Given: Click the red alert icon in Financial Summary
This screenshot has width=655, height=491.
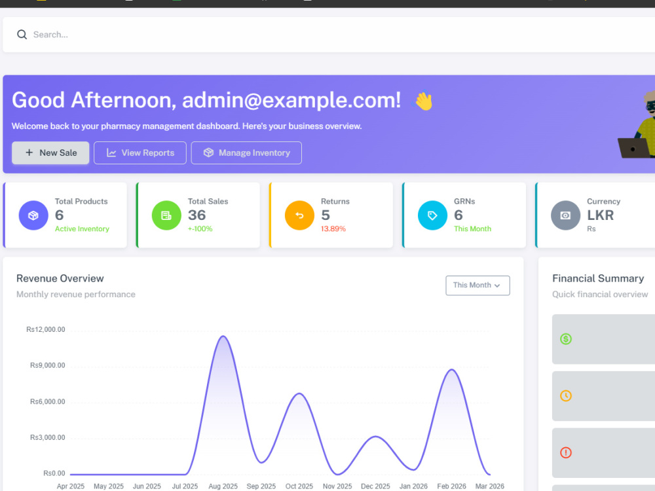Looking at the screenshot, I should pyautogui.click(x=566, y=452).
